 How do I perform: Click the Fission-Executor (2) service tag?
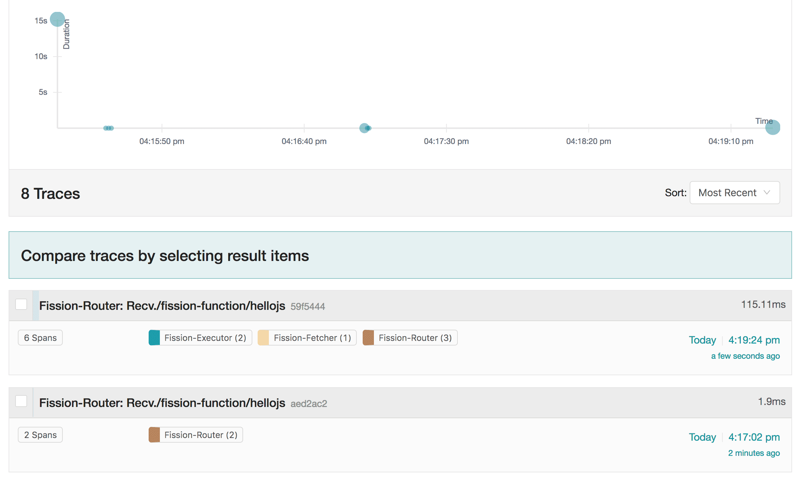[x=205, y=338]
